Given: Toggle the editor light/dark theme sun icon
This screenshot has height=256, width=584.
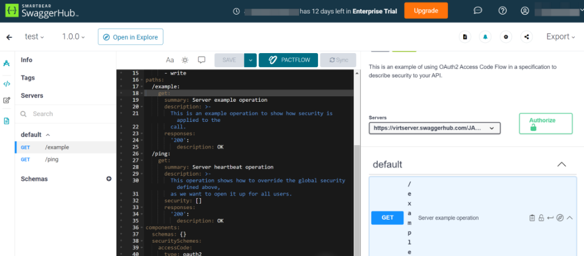Looking at the screenshot, I should coord(185,60).
